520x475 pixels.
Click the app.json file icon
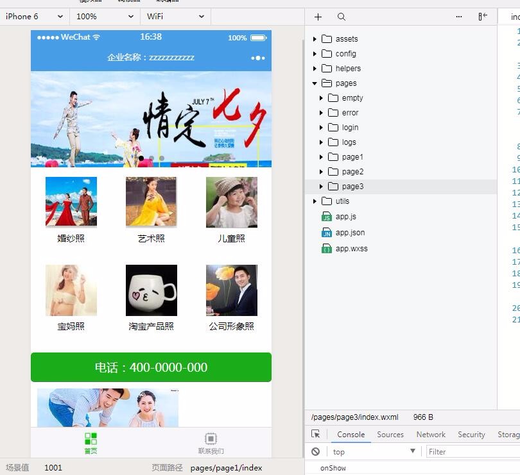[x=327, y=233]
